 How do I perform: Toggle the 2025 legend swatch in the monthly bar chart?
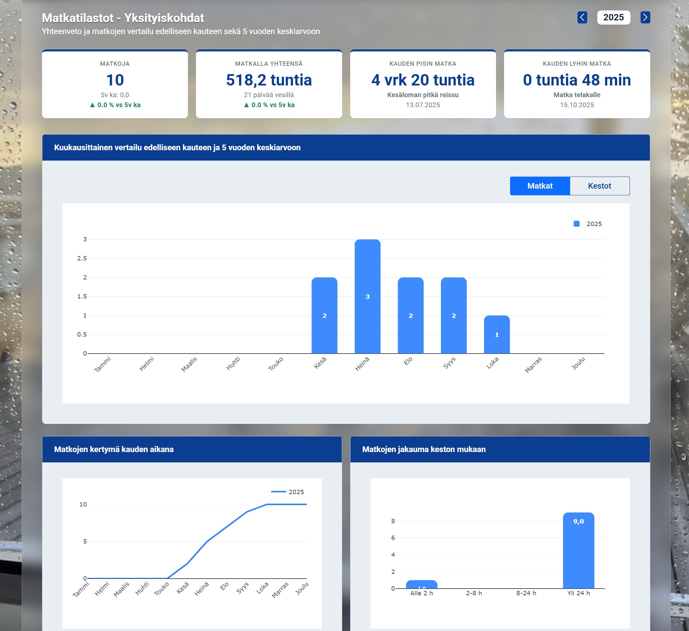[576, 224]
